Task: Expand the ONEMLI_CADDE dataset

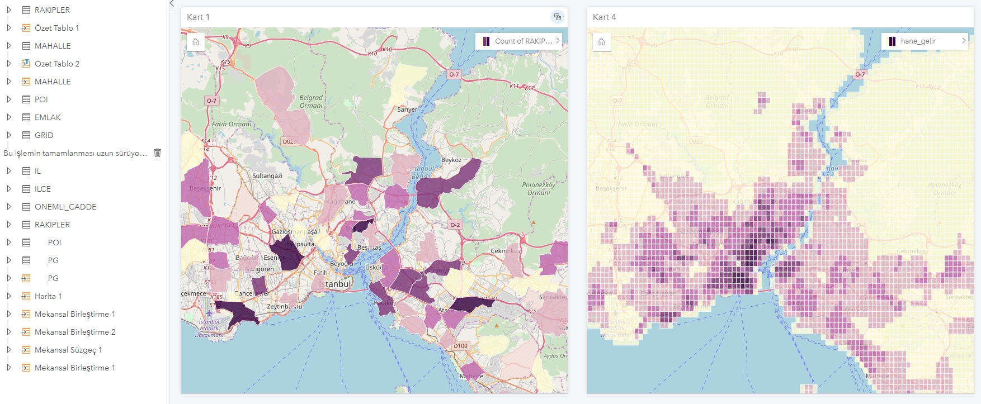Action: coord(9,207)
